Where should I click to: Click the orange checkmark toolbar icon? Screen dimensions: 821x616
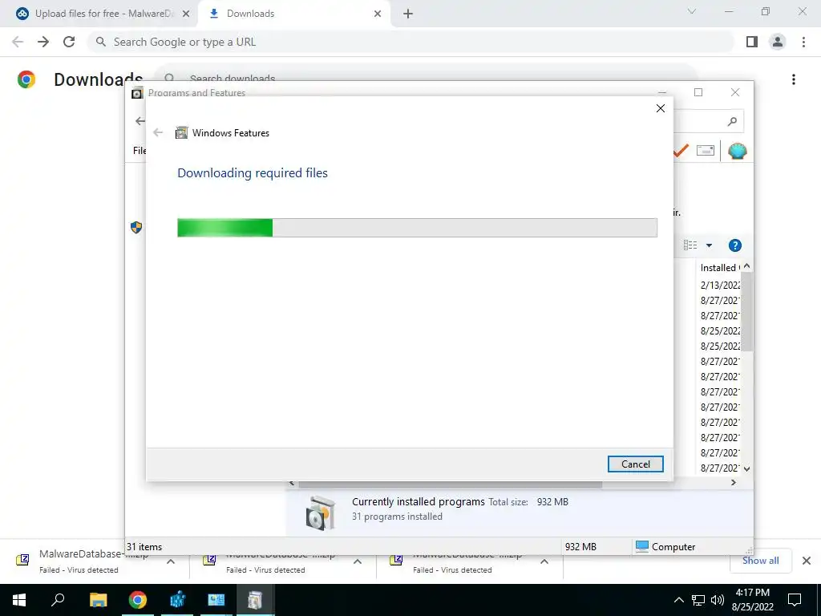tap(681, 151)
